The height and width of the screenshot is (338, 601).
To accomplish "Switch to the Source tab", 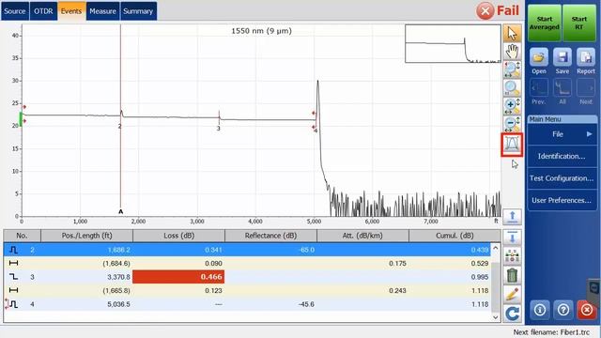I will click(15, 11).
